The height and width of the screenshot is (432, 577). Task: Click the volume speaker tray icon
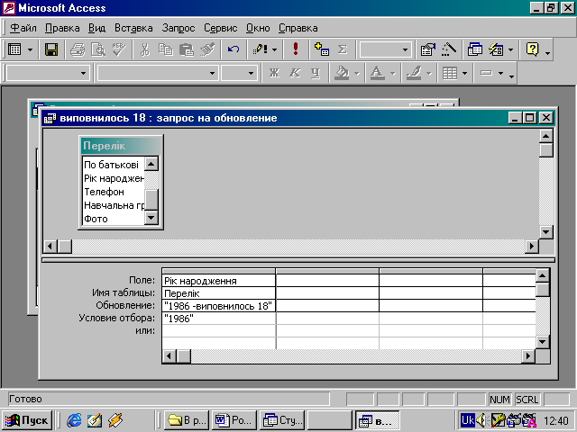(481, 420)
